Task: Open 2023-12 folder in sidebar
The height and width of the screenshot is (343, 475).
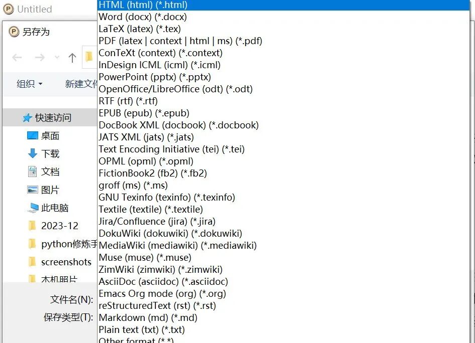Action: (x=60, y=226)
